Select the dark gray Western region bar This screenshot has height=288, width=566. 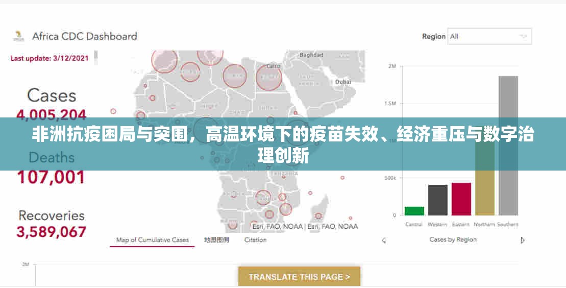click(x=438, y=200)
